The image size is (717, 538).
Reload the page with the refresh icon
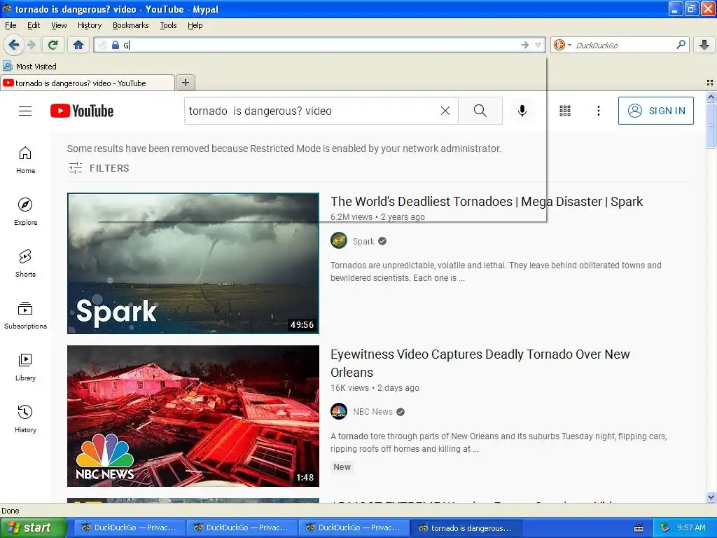pyautogui.click(x=53, y=45)
